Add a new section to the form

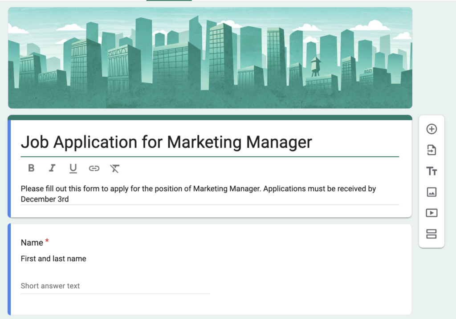pyautogui.click(x=431, y=234)
